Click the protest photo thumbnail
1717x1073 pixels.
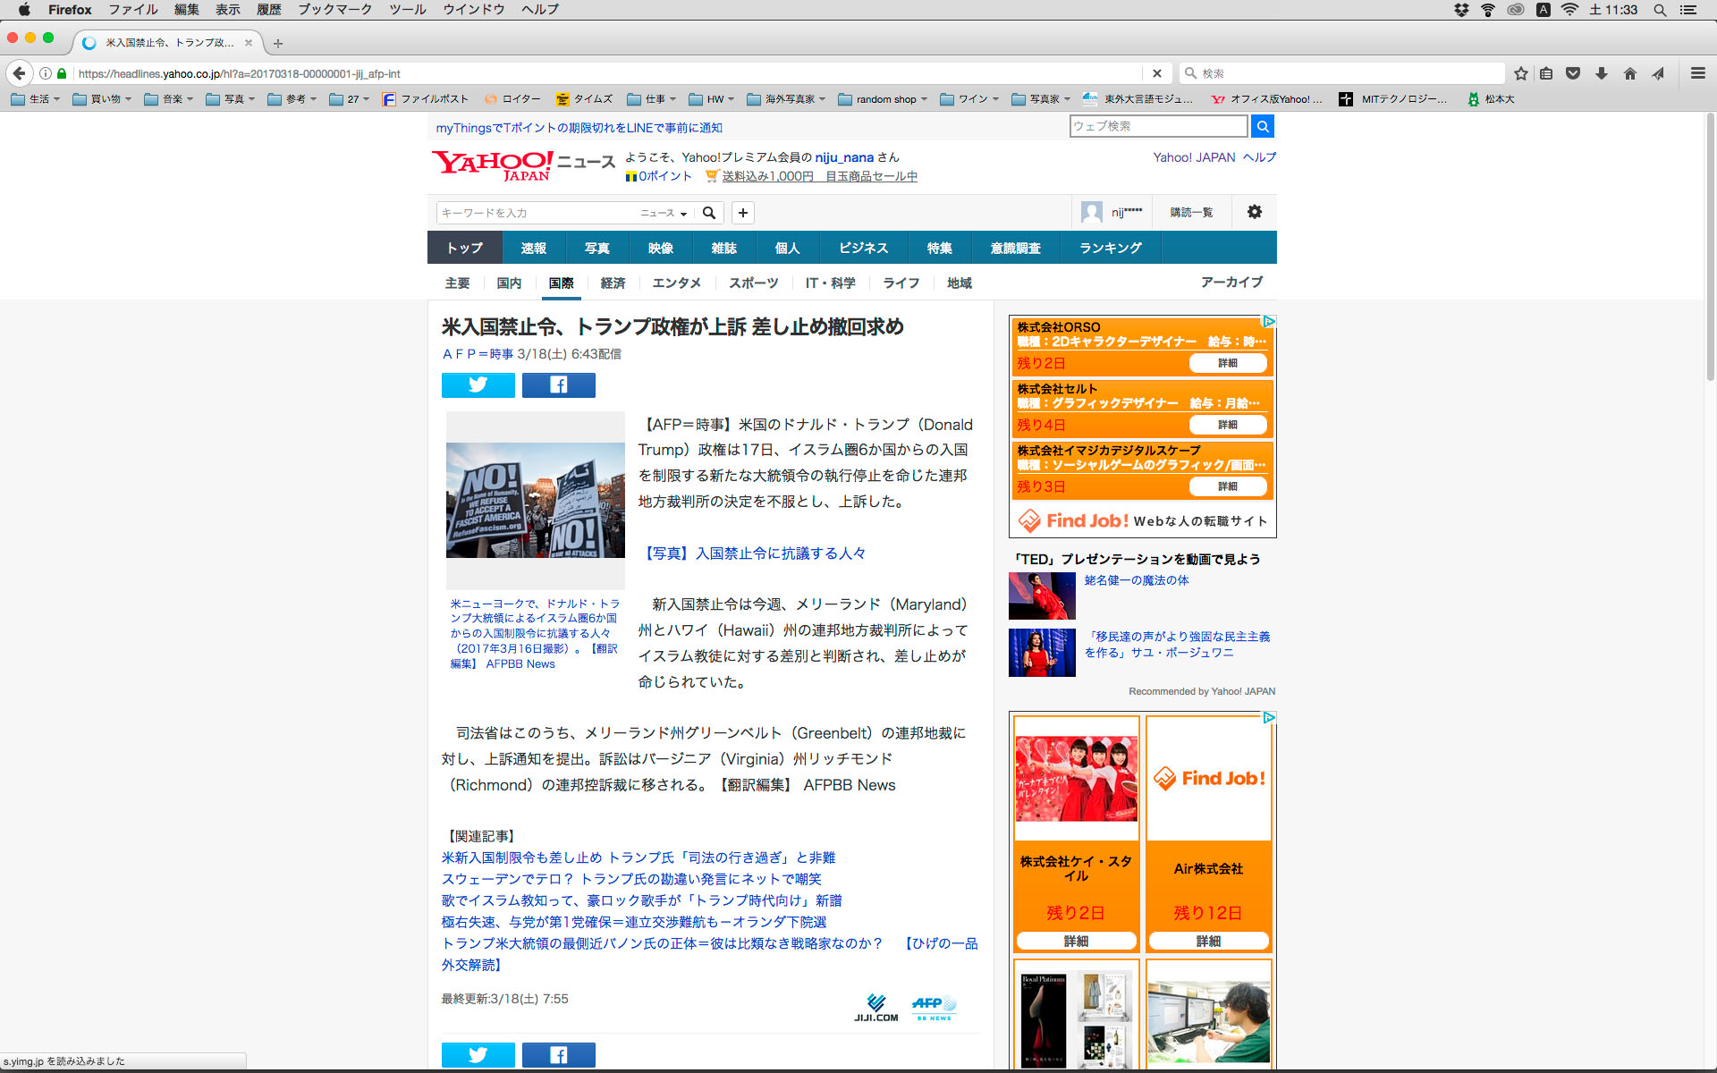(x=535, y=500)
